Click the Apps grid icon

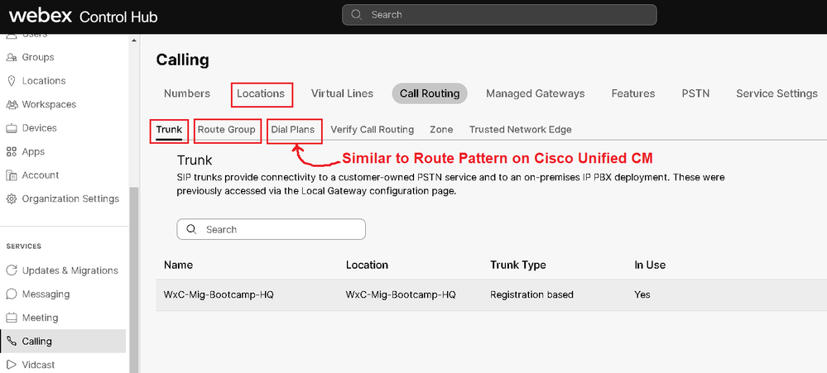(x=11, y=151)
